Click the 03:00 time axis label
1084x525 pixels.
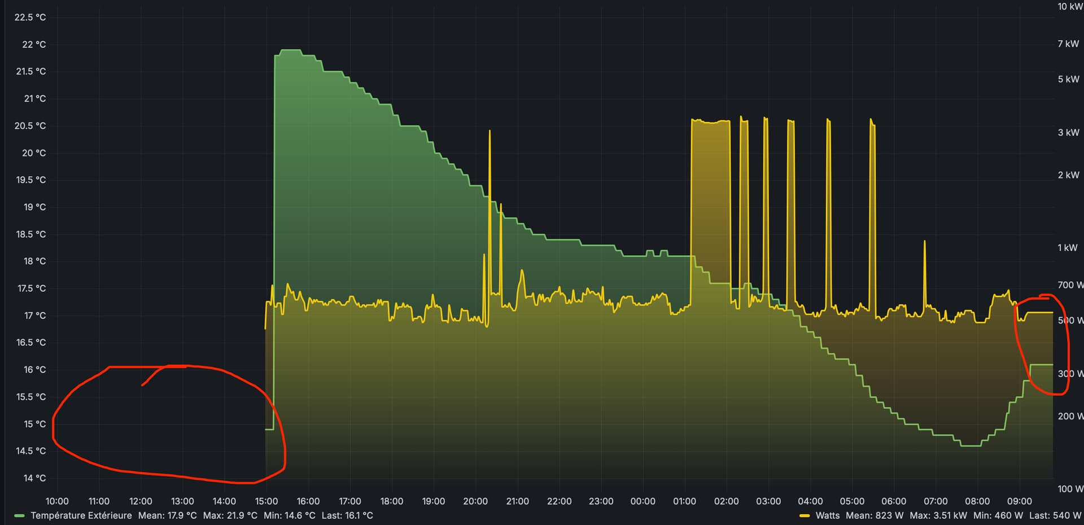tap(768, 501)
